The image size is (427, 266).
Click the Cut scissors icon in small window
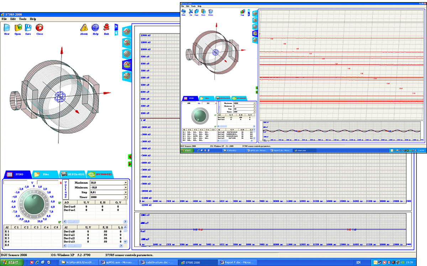(x=190, y=12)
